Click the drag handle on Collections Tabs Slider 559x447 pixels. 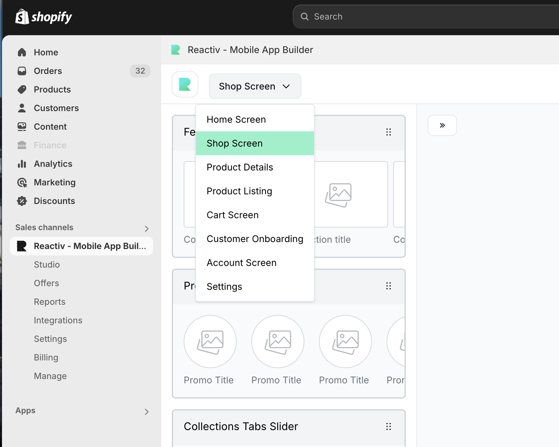click(x=388, y=426)
